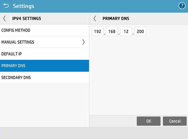This screenshot has height=139, width=188.
Task: Click the IPV4 SETTINGS header label
Action: [27, 18]
